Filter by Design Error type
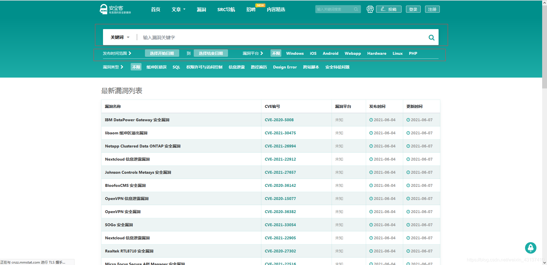 tap(285, 67)
